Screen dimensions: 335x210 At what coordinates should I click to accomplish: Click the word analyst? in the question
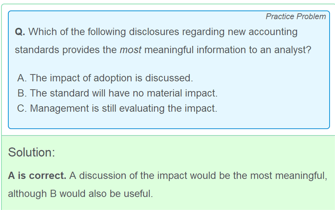(293, 50)
